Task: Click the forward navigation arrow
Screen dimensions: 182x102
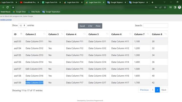Action: click(3, 7)
